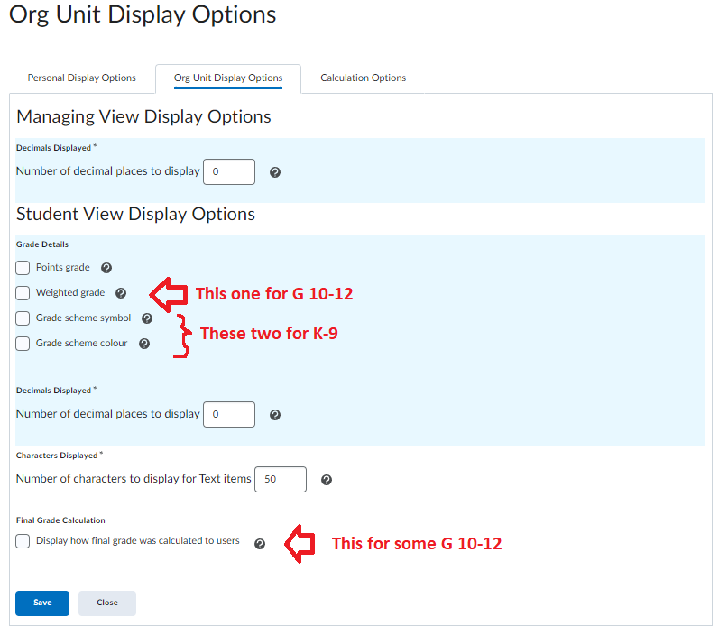
Task: Click the Points grade label
Action: 63,267
